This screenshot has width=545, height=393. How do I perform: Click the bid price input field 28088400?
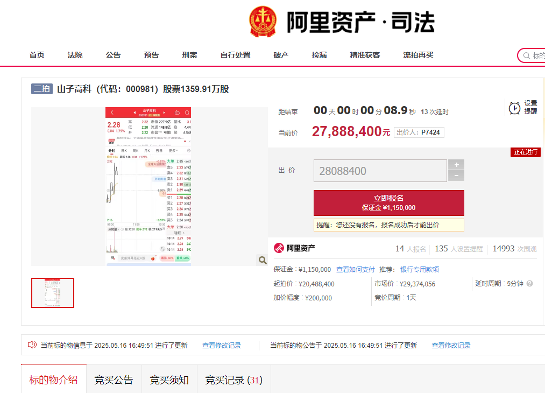[x=380, y=171]
